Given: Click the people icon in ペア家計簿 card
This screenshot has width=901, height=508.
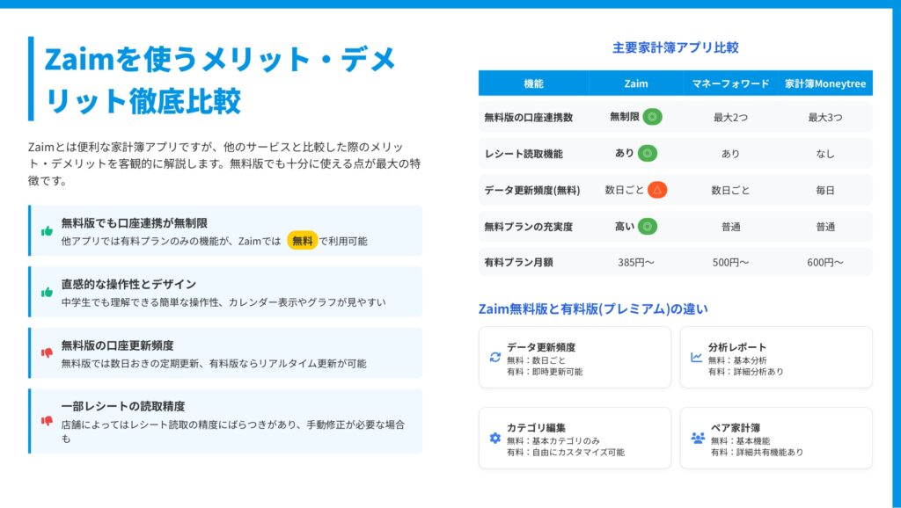Looking at the screenshot, I should click(x=698, y=438).
